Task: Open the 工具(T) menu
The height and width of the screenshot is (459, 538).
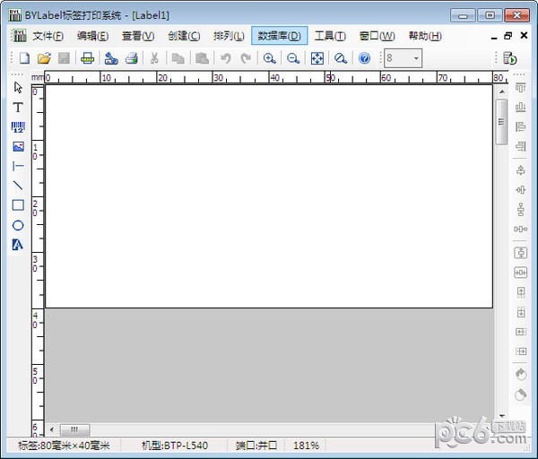Action: tap(330, 36)
